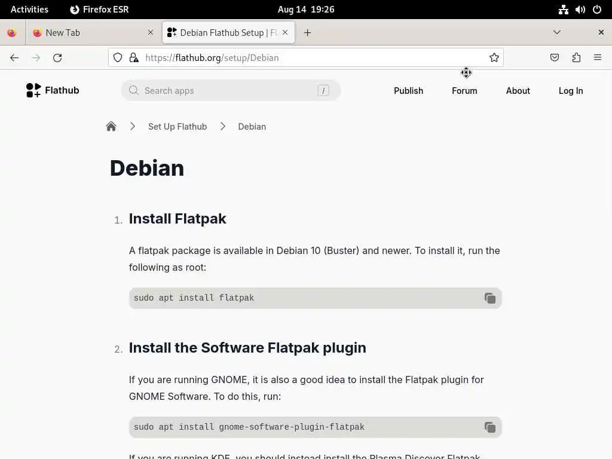The image size is (612, 459).
Task: Open the Firefox View pinned icon
Action: pyautogui.click(x=12, y=33)
